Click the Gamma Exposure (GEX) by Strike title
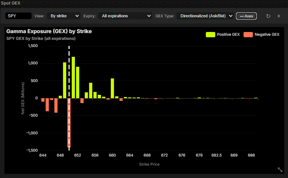 [x=49, y=31]
